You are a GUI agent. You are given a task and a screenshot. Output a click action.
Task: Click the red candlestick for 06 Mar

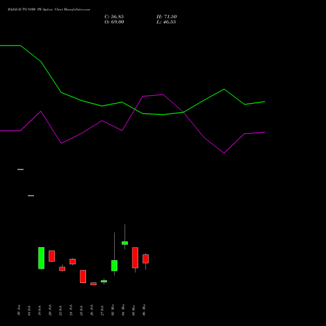(145, 259)
